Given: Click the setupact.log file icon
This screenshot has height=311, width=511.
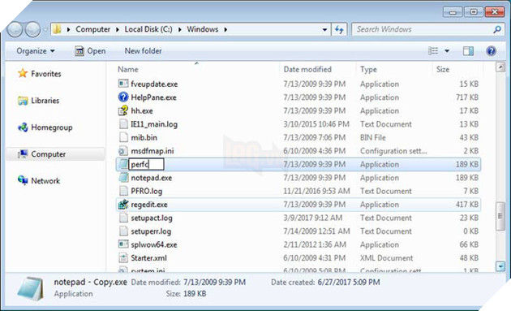Looking at the screenshot, I should [x=123, y=218].
